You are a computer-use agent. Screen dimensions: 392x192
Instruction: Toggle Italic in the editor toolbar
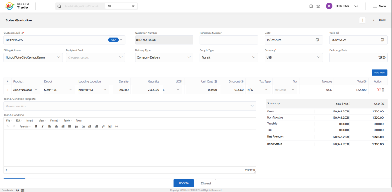coord(42,127)
